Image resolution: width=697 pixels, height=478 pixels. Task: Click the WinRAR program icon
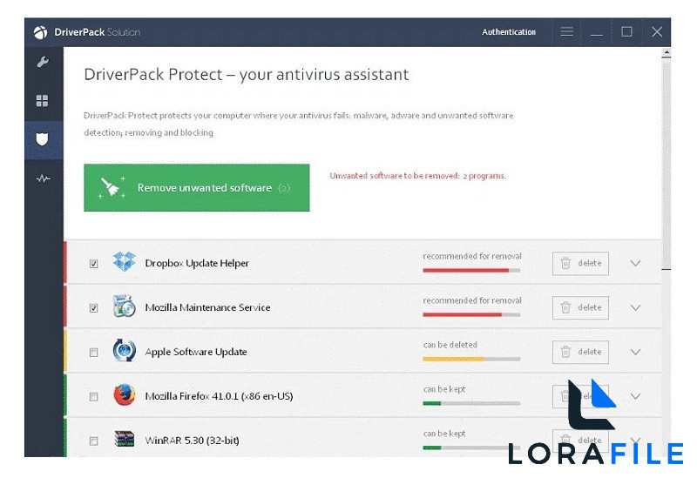[124, 439]
